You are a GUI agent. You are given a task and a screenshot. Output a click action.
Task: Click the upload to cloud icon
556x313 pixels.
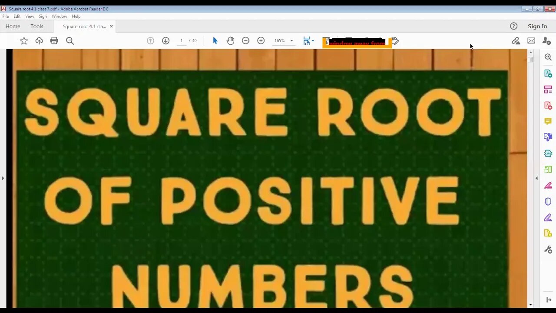tap(39, 41)
